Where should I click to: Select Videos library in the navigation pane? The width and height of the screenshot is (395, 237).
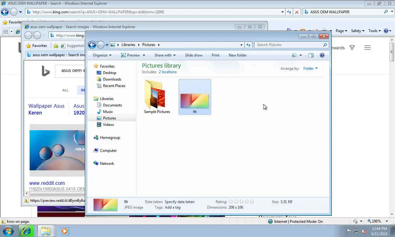point(108,125)
